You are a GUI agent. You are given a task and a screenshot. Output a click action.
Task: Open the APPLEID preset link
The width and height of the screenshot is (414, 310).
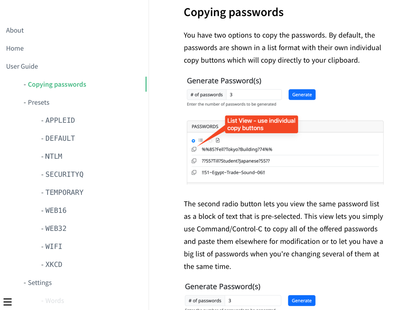pos(60,120)
